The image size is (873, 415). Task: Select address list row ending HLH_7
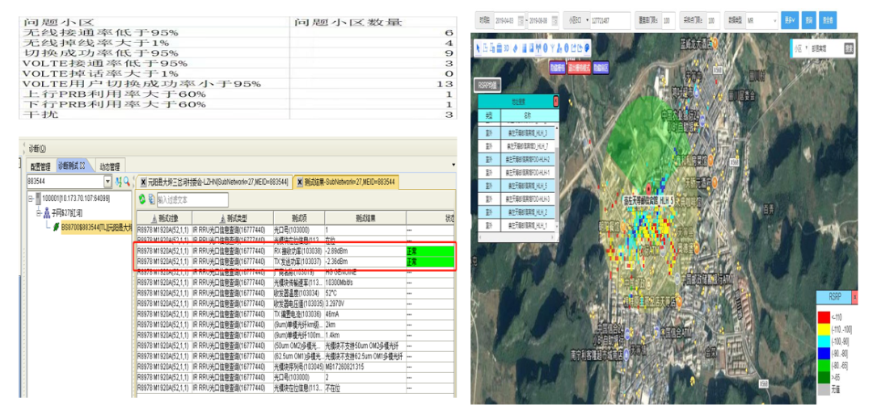pyautogui.click(x=515, y=146)
